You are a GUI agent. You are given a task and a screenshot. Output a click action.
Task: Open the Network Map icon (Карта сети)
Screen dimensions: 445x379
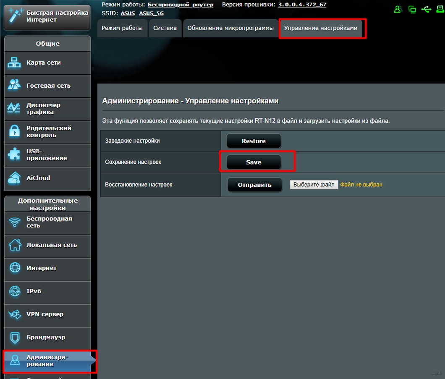[x=14, y=63]
